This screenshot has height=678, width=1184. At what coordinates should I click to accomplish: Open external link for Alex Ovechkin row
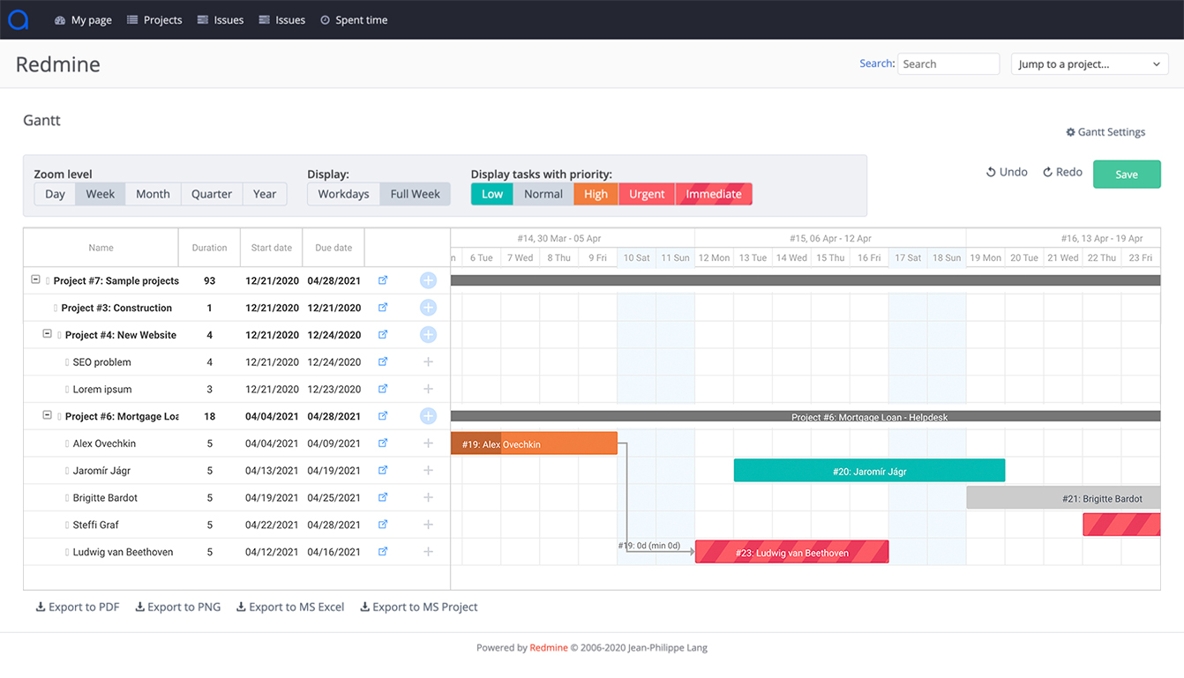[383, 443]
